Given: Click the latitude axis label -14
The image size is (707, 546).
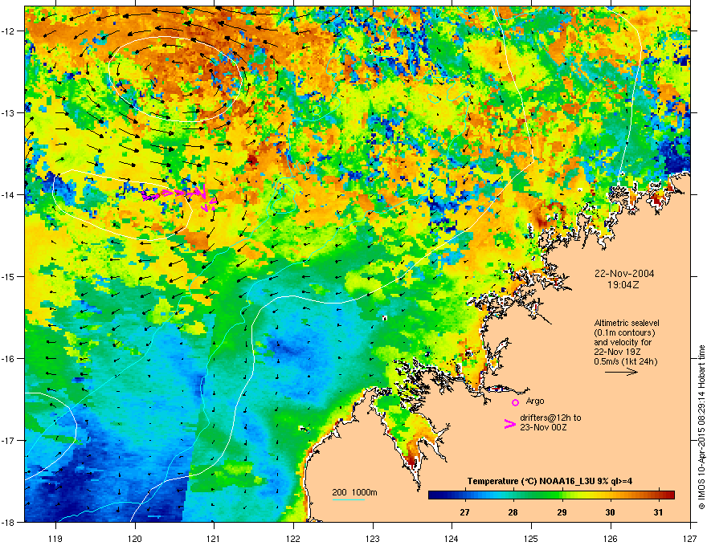Looking at the screenshot, I should coord(9,194).
